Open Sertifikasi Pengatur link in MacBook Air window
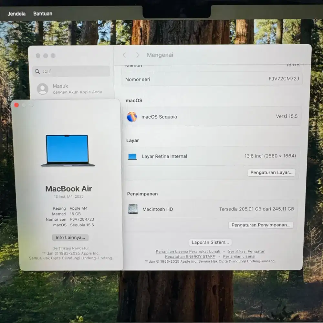323x323 pixels. coord(71,248)
